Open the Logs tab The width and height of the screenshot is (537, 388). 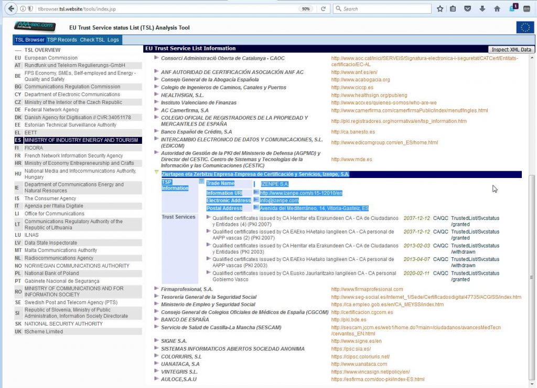click(x=112, y=39)
